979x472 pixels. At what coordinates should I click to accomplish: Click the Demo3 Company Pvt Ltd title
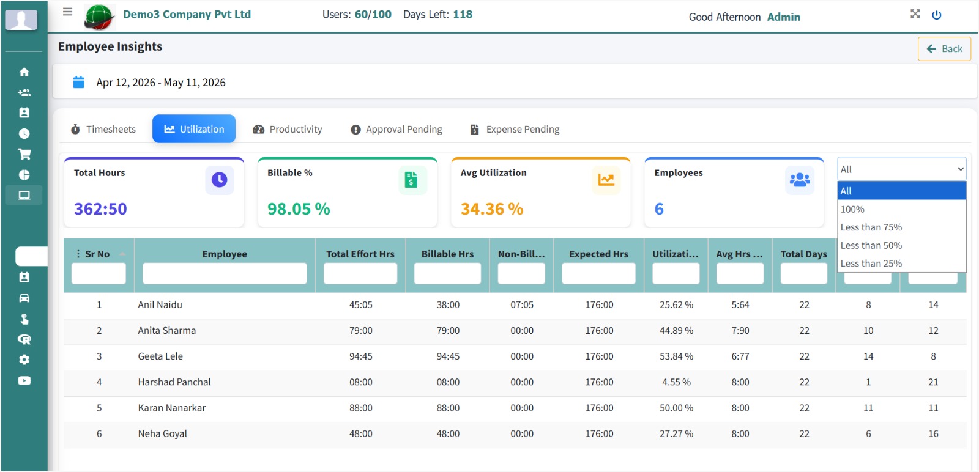(x=187, y=14)
